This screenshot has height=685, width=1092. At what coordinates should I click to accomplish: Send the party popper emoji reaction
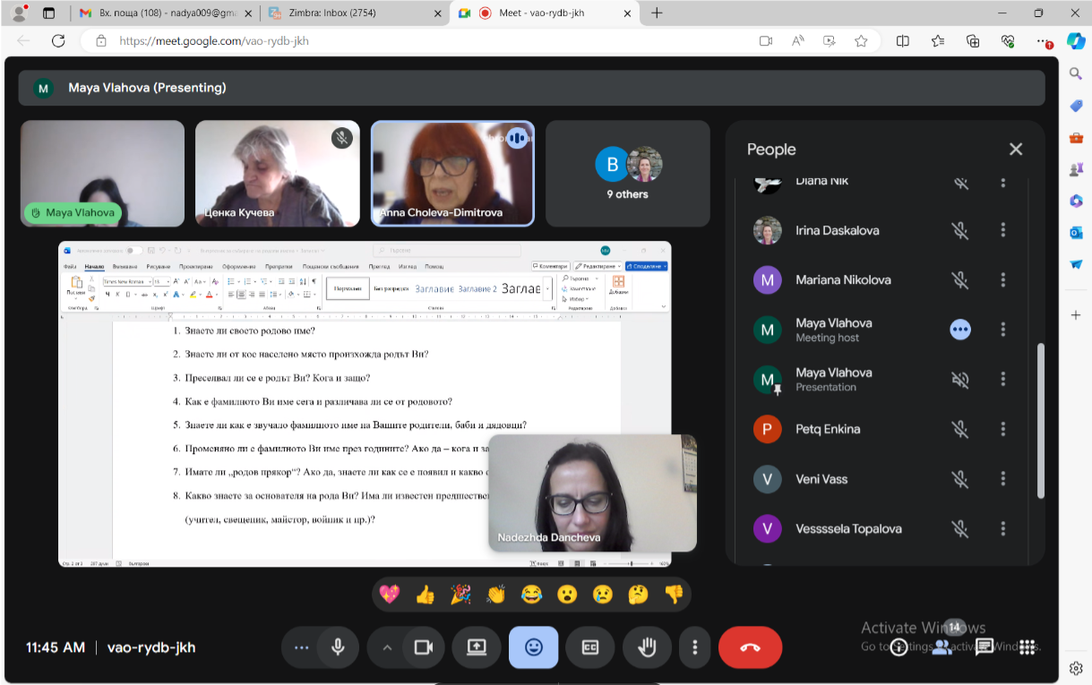[460, 595]
